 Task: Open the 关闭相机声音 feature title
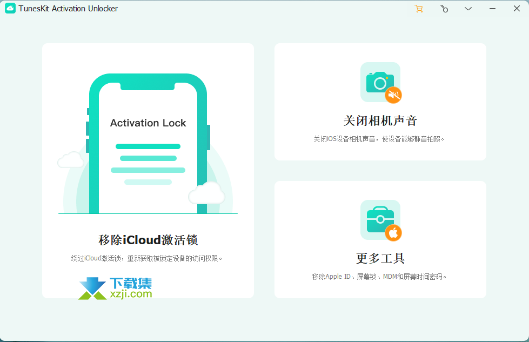coord(380,120)
